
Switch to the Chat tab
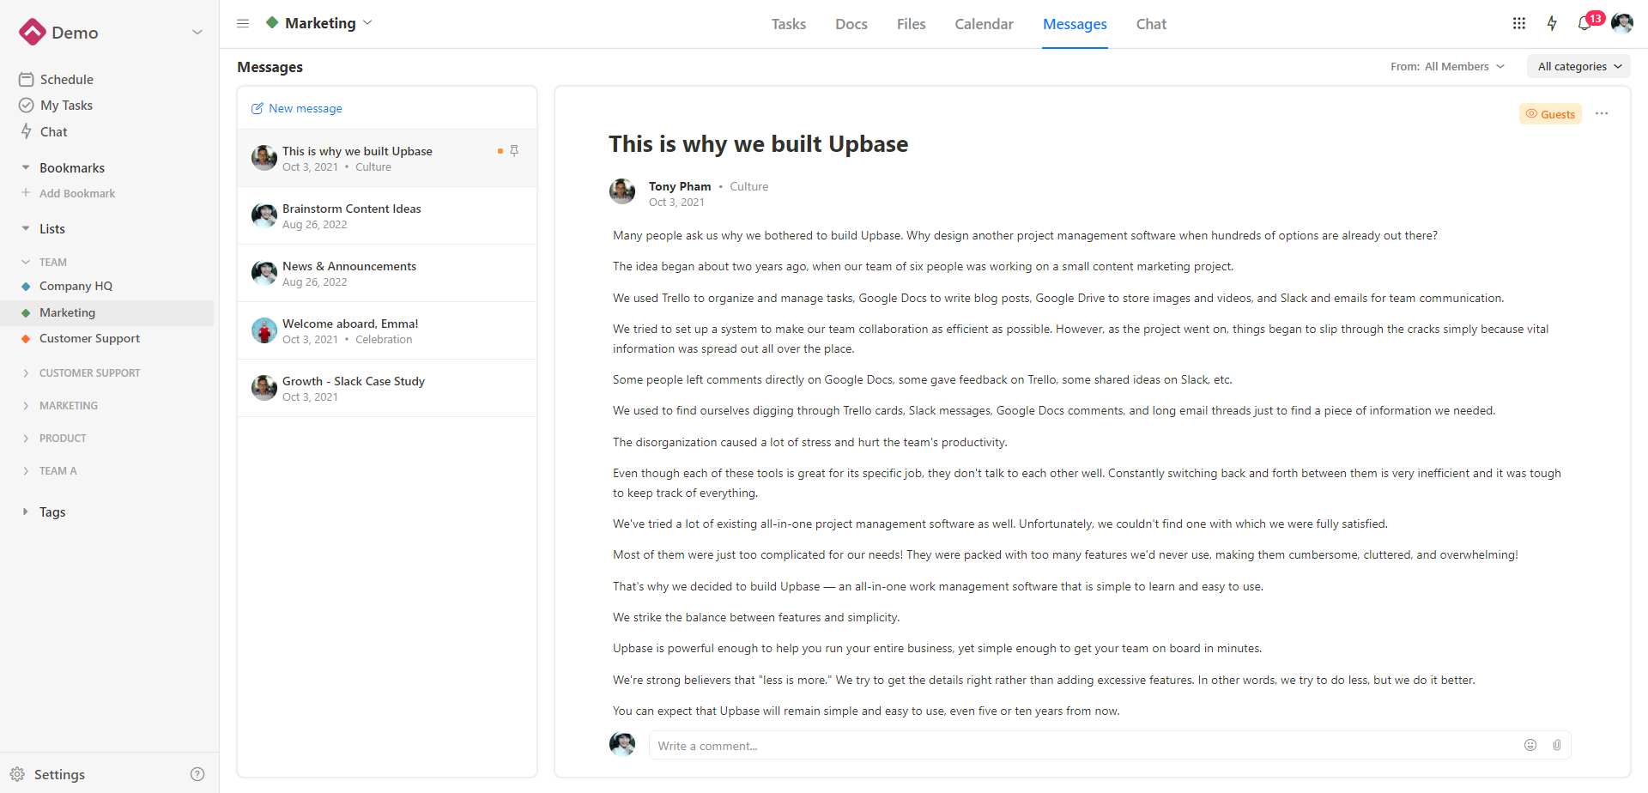coord(1151,24)
